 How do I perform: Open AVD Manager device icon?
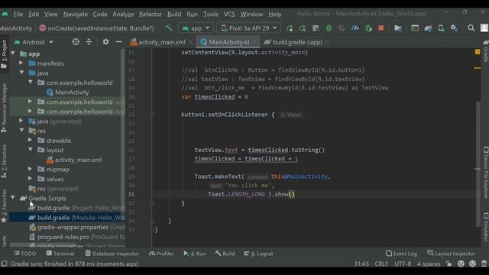click(442, 28)
